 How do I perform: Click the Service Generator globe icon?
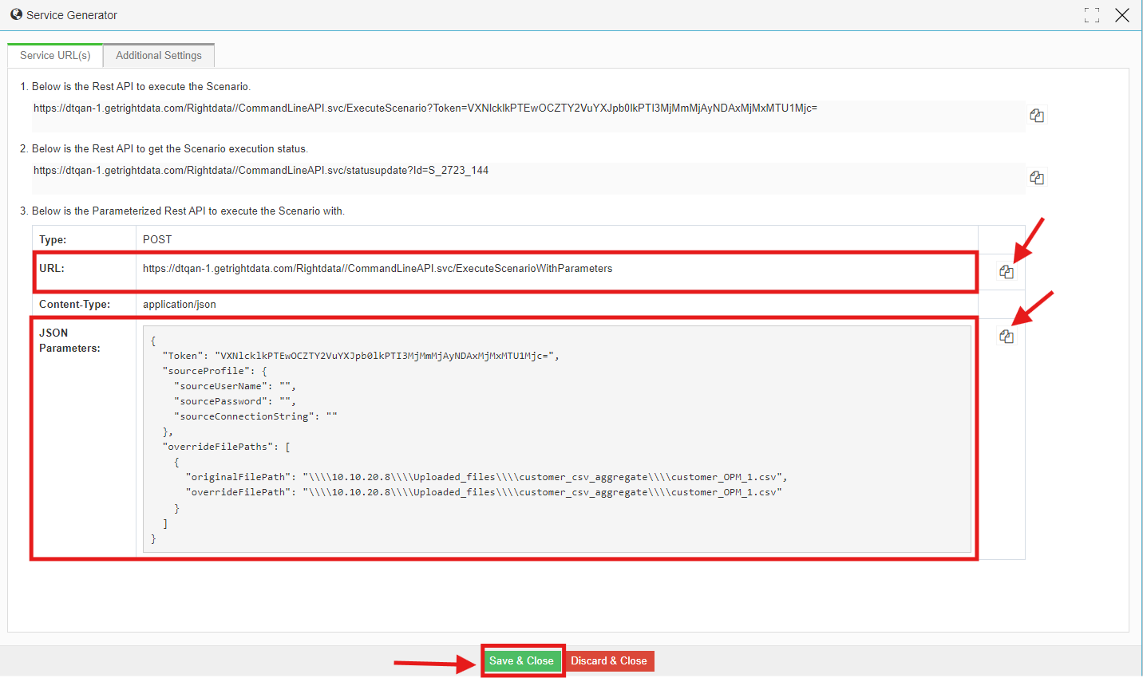tap(16, 14)
